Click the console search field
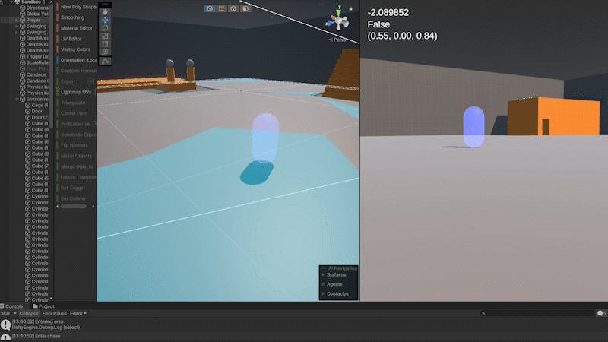 540,313
